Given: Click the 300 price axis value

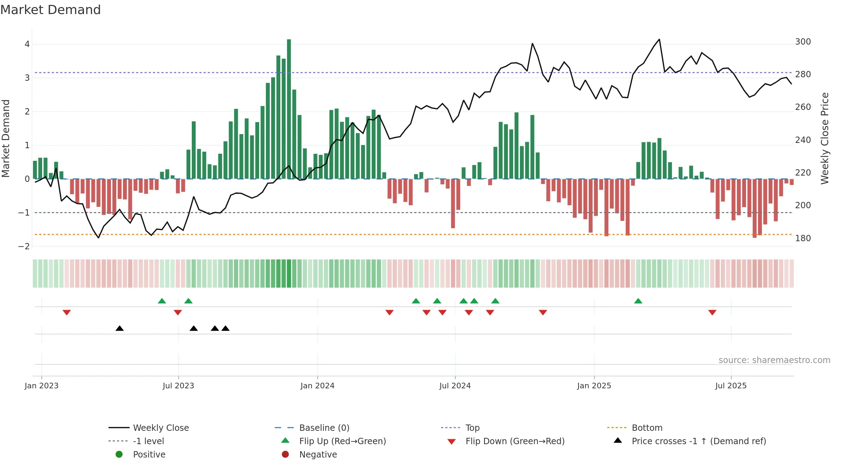Looking at the screenshot, I should coord(803,42).
